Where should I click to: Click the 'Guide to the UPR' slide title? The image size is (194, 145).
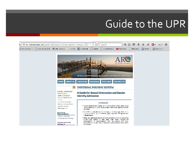coord(145,24)
